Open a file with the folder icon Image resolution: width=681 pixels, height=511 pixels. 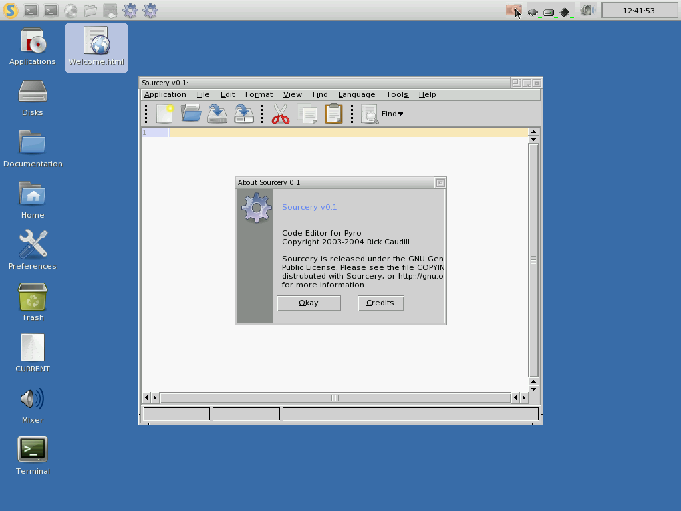(x=191, y=114)
